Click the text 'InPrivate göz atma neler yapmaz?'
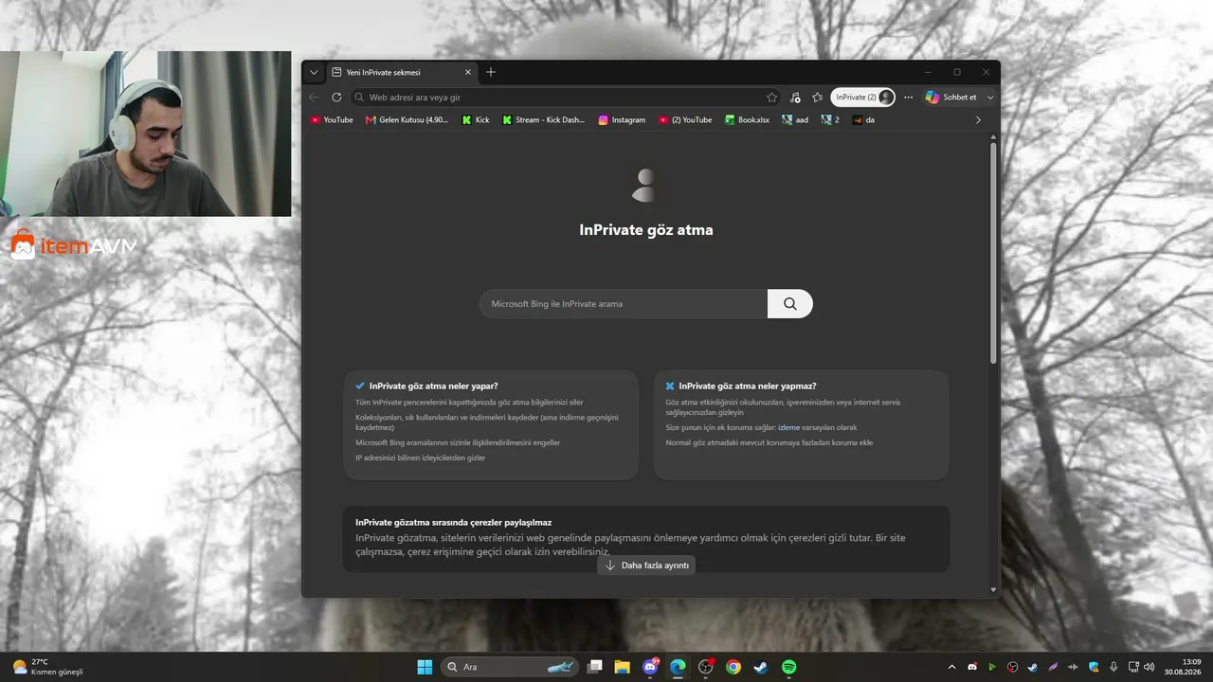This screenshot has width=1213, height=682. click(748, 386)
